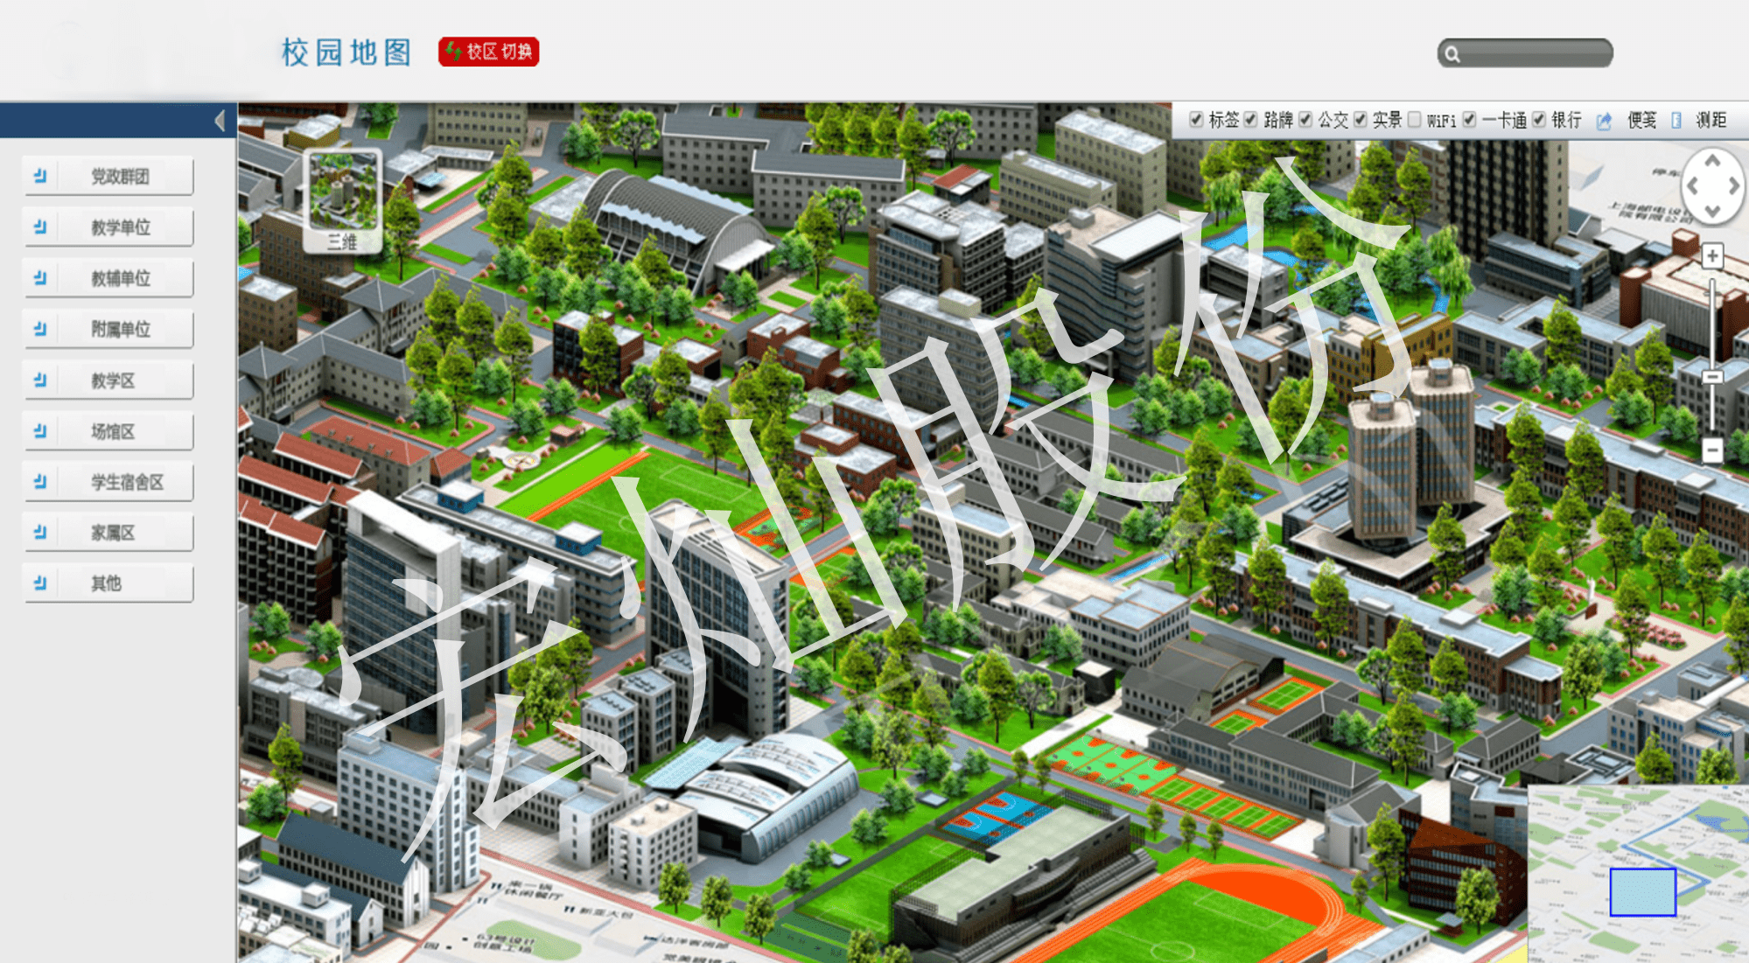Click the arrow icon beside 场馆区
Image resolution: width=1749 pixels, height=963 pixels.
pos(40,430)
